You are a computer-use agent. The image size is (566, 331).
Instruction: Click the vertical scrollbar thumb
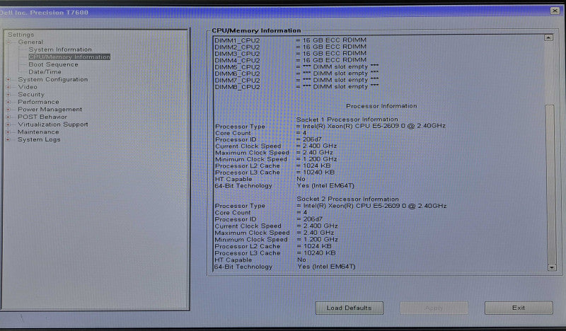pyautogui.click(x=550, y=184)
